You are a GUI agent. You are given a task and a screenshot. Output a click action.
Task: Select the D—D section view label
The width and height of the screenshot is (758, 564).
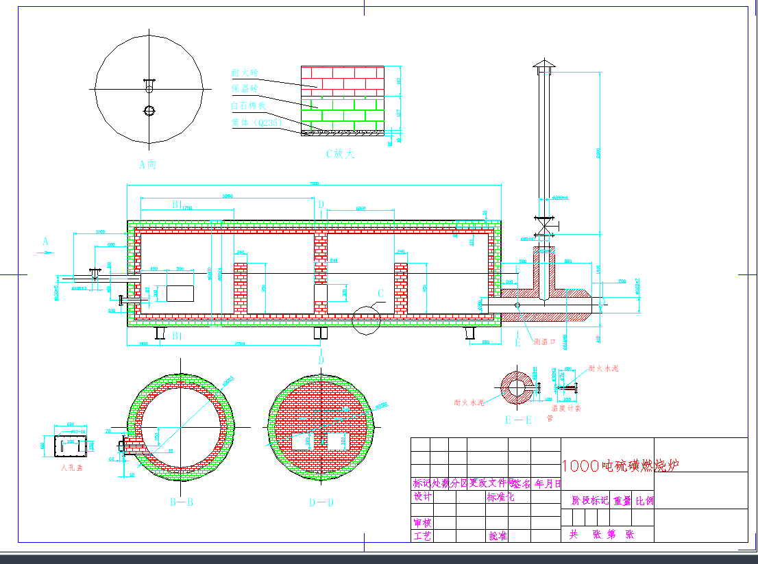click(321, 502)
